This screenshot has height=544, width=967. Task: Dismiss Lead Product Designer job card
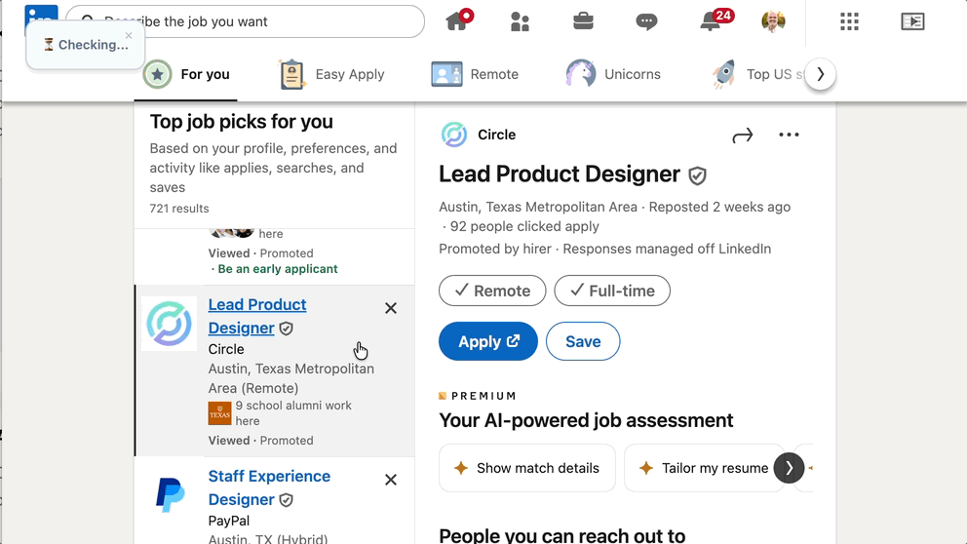390,308
